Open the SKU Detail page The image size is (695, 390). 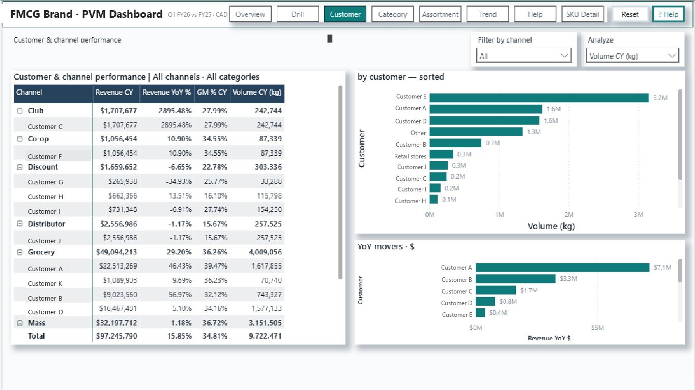(x=583, y=14)
